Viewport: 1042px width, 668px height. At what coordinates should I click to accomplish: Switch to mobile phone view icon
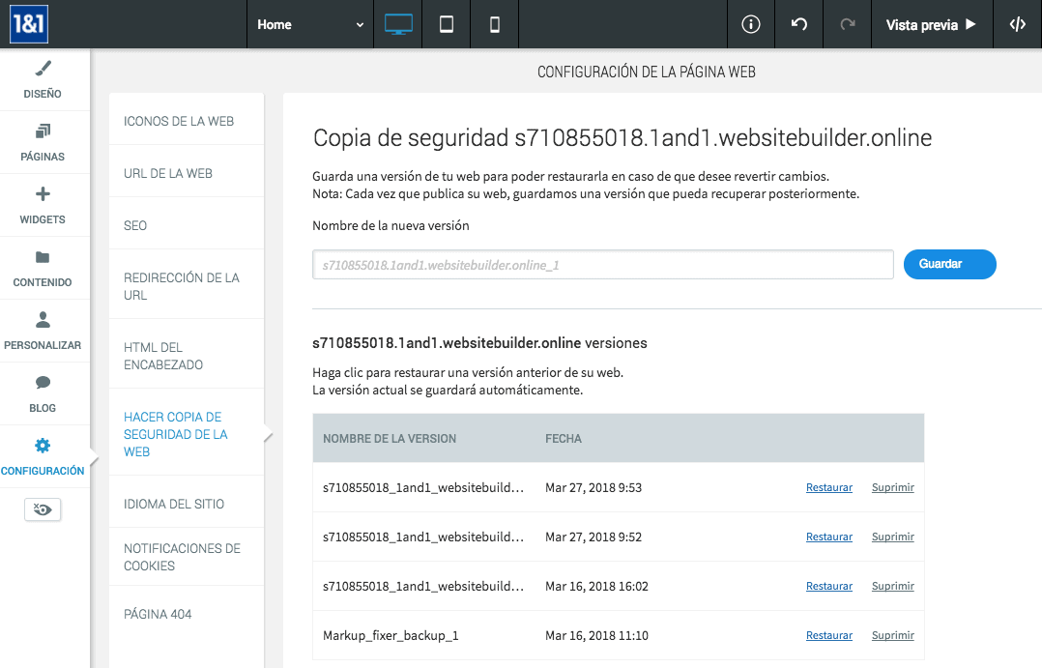(x=495, y=24)
